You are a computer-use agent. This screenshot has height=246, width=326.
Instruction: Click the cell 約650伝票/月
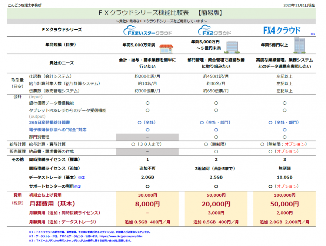tap(216, 91)
